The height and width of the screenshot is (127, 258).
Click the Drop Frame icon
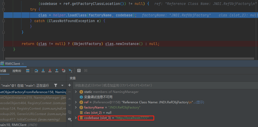coord(64,71)
